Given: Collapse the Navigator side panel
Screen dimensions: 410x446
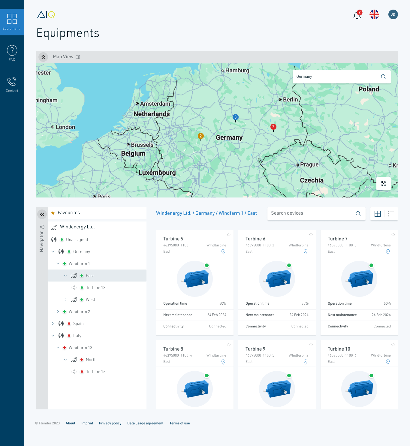Looking at the screenshot, I should click(42, 214).
